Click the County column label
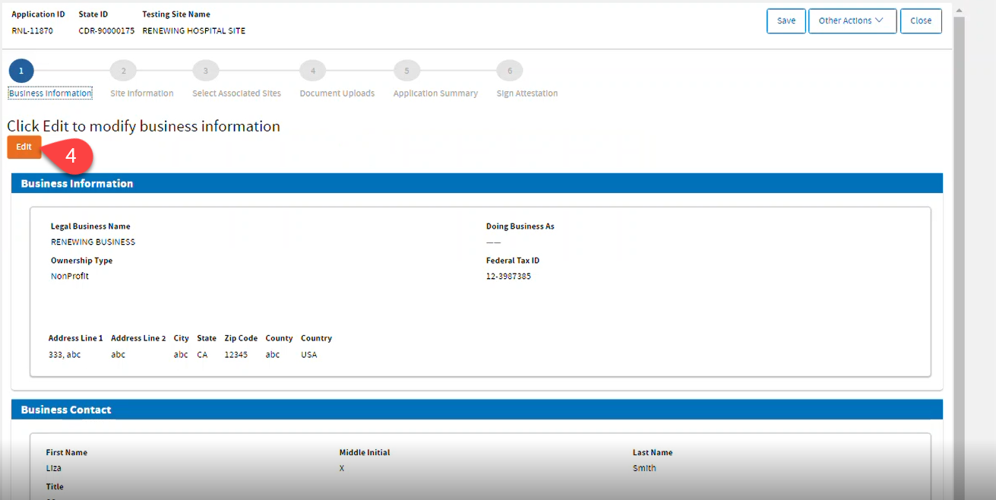 (x=279, y=338)
